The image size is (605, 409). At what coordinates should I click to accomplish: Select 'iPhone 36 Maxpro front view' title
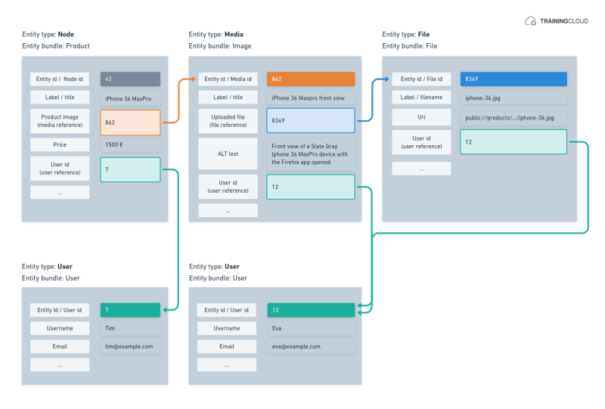311,98
